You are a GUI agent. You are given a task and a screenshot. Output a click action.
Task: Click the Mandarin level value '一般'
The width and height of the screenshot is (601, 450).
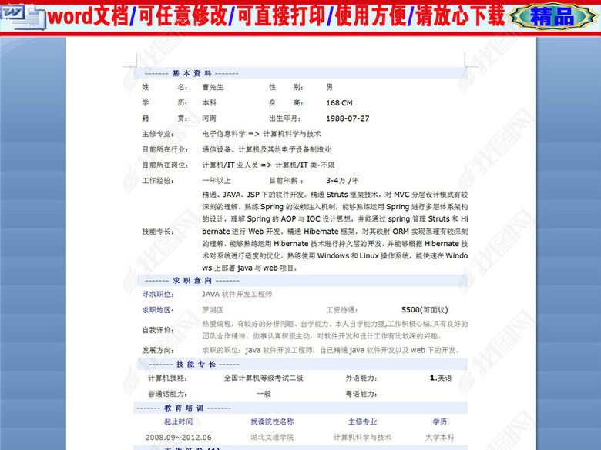click(264, 394)
